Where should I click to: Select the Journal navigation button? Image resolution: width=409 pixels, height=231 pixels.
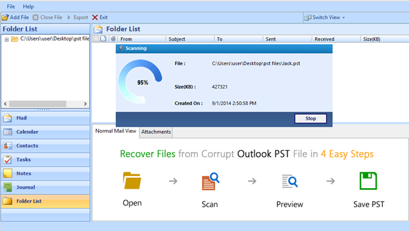pyautogui.click(x=45, y=187)
